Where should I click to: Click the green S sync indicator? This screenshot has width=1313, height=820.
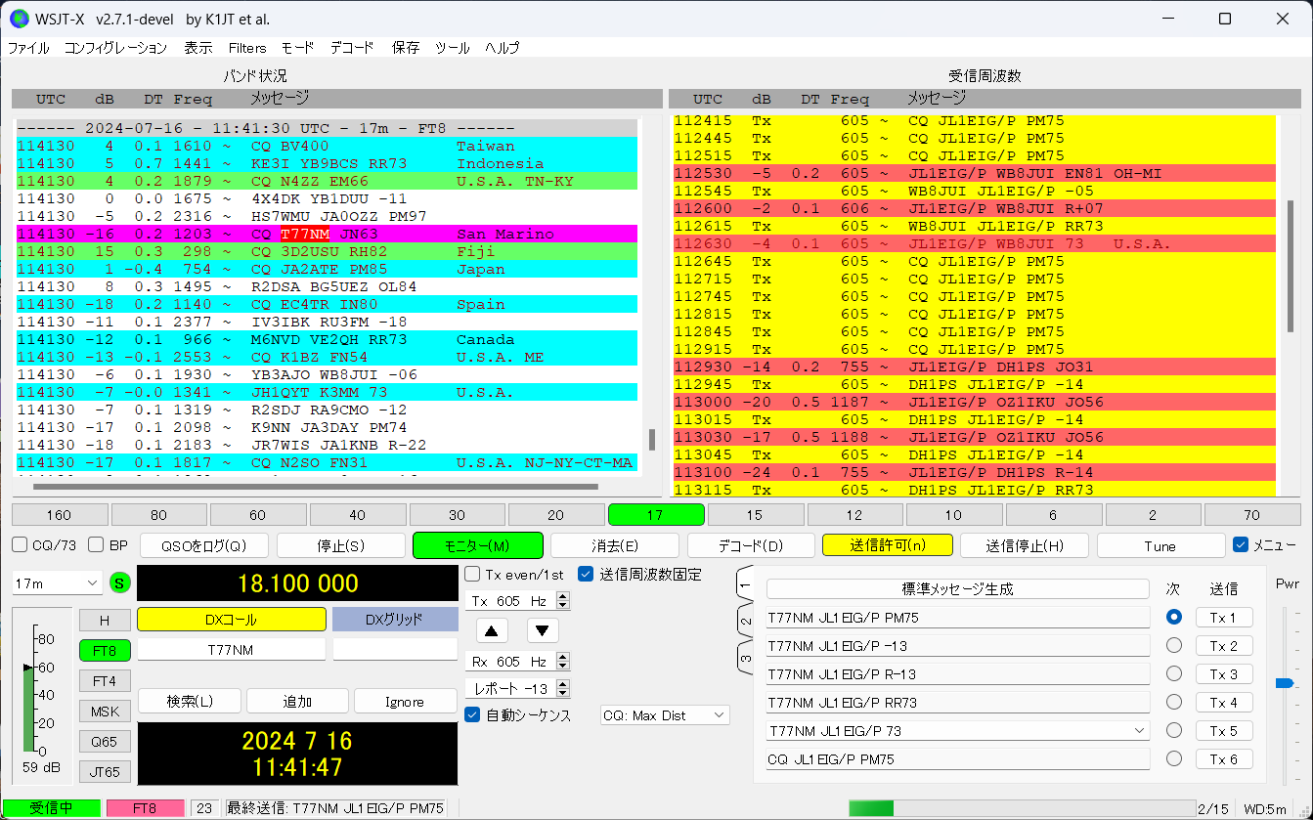(119, 583)
